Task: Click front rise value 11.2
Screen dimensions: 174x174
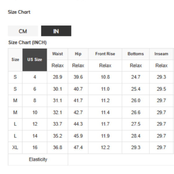Action: point(105,101)
